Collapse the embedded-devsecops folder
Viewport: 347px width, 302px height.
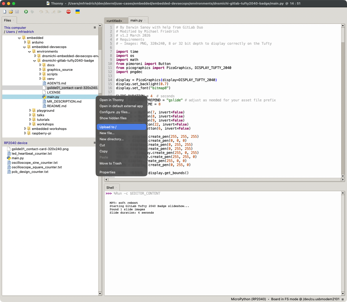(x=25, y=47)
